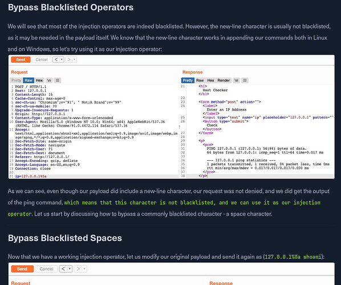
Task: Click Cancel button in the first request toolbar
Action: (41, 60)
